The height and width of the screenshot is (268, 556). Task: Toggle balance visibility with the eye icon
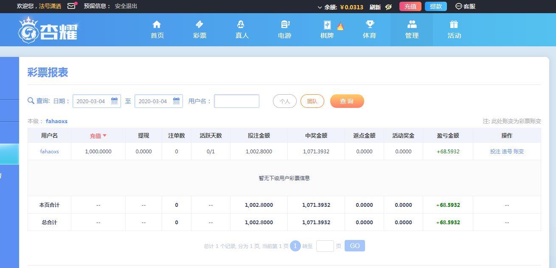tap(388, 6)
